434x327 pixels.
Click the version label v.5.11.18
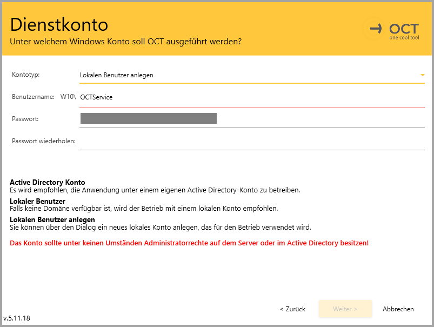point(17,318)
